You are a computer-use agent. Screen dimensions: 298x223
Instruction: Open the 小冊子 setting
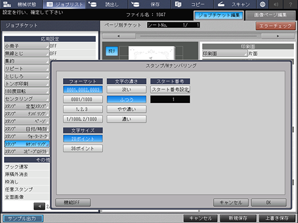click(x=27, y=46)
